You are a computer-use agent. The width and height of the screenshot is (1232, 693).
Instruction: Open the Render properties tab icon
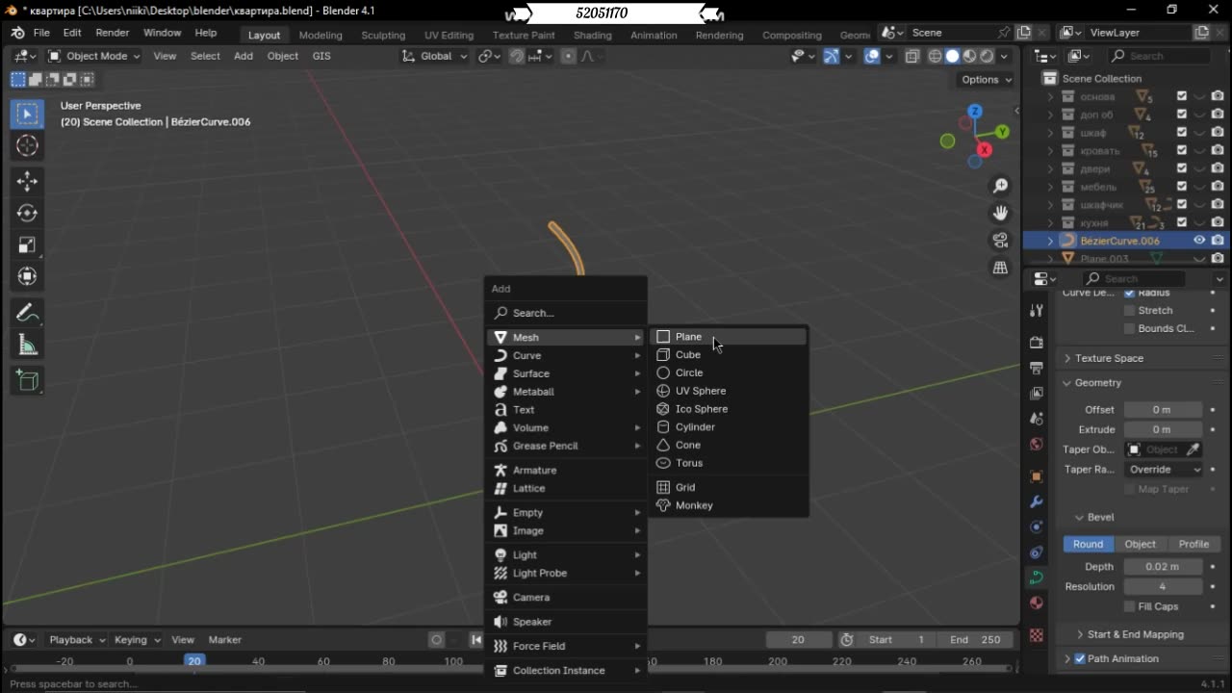[1037, 343]
